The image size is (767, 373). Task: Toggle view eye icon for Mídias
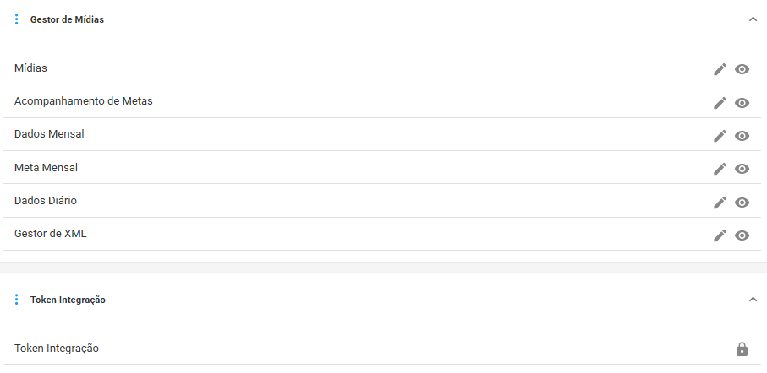[742, 69]
